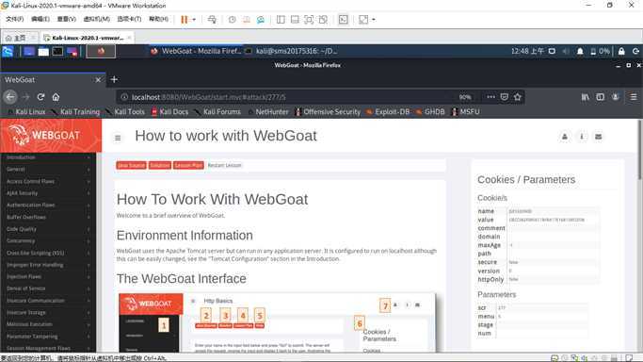This screenshot has width=643, height=362.
Task: Click the save to Pocket icon
Action: click(505, 97)
